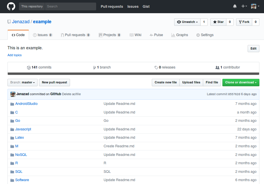Open the Unwatch dropdown

coord(187,22)
